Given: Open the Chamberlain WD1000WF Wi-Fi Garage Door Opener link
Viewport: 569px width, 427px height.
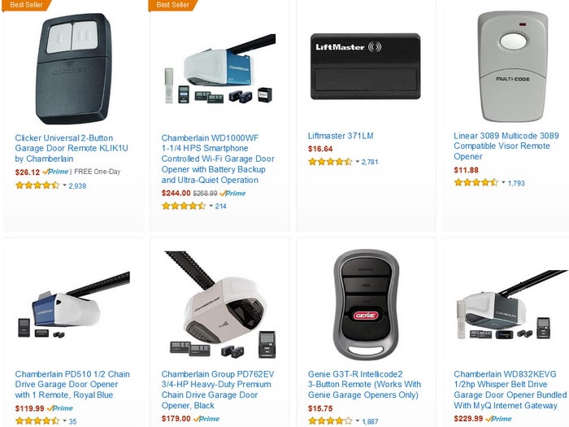Looking at the screenshot, I should [218, 159].
